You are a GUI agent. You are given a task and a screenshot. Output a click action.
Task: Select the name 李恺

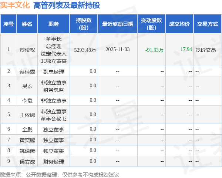pyautogui.click(x=27, y=101)
